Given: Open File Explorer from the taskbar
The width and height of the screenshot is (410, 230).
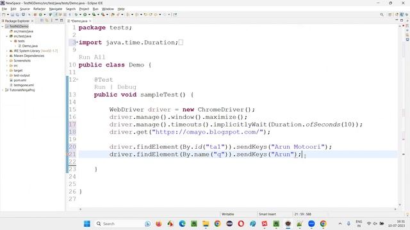Looking at the screenshot, I should [x=206, y=224].
